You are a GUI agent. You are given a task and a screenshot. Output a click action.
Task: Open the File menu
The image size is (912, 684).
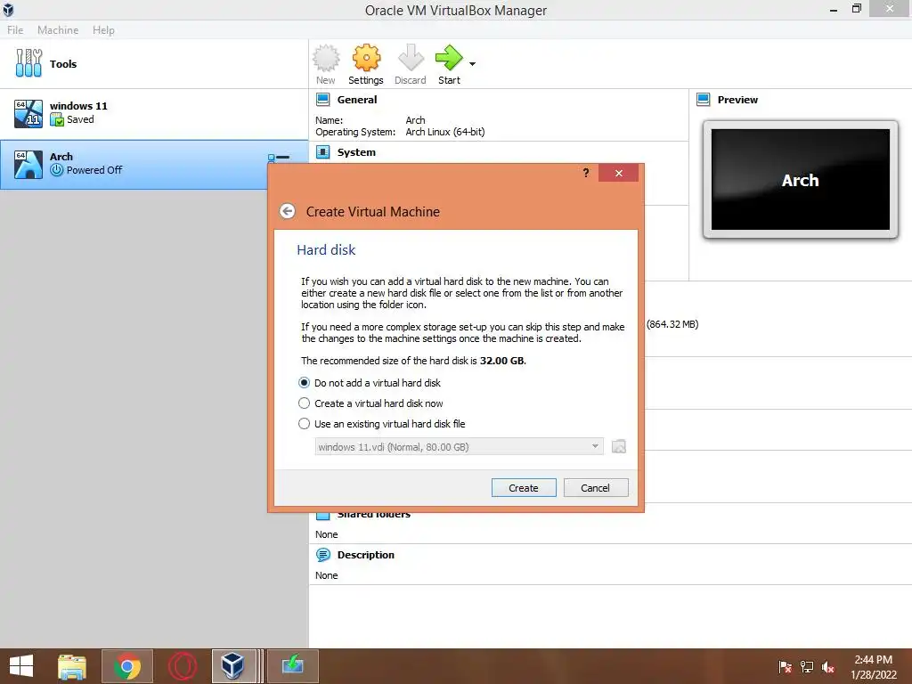[x=15, y=30]
